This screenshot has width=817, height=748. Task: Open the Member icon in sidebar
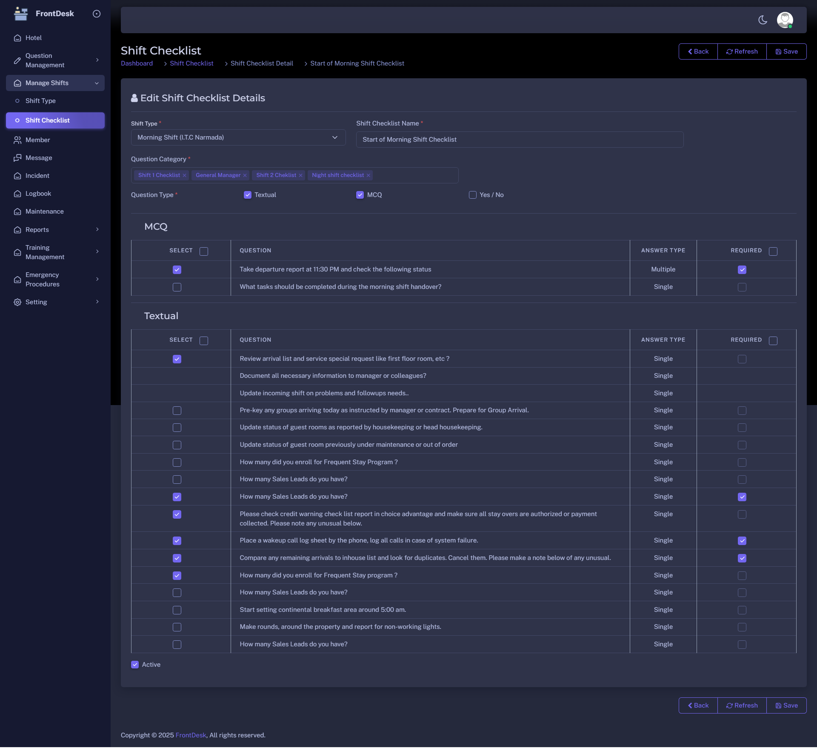tap(17, 140)
